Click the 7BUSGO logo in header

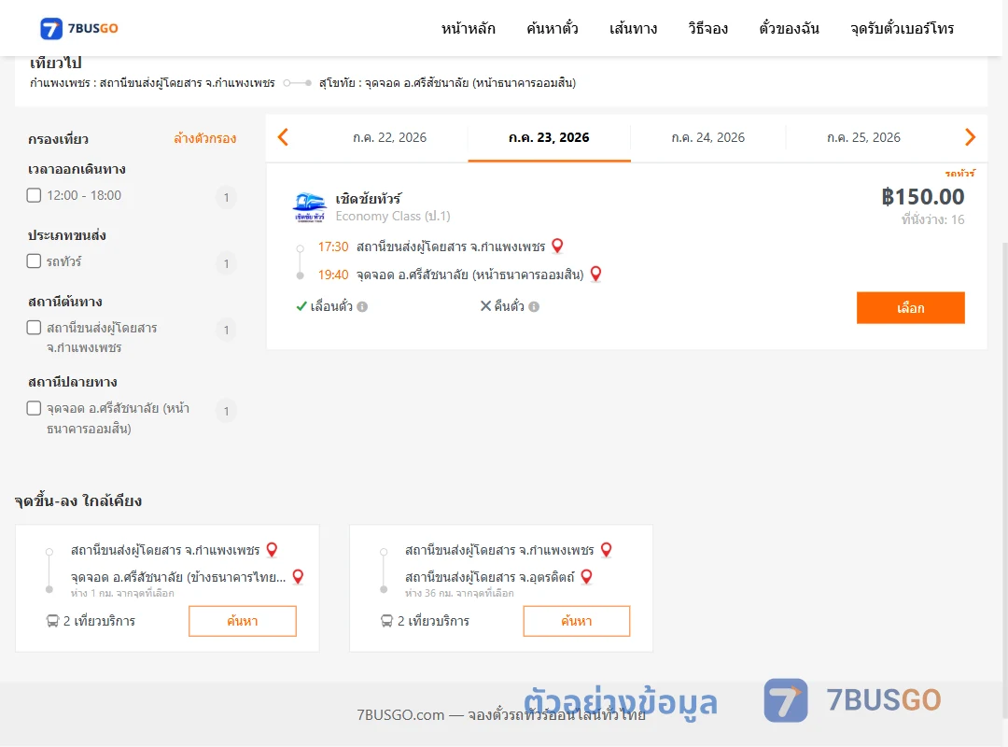pos(79,28)
